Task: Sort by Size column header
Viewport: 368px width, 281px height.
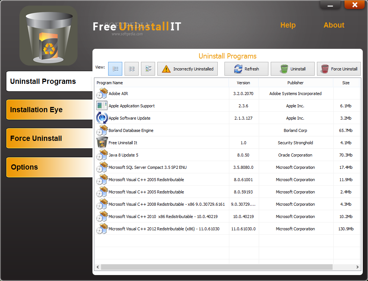Action: coord(346,83)
